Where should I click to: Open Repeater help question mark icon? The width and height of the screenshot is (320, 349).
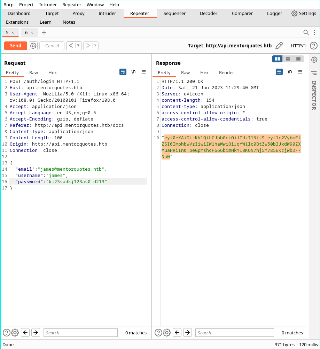click(313, 46)
